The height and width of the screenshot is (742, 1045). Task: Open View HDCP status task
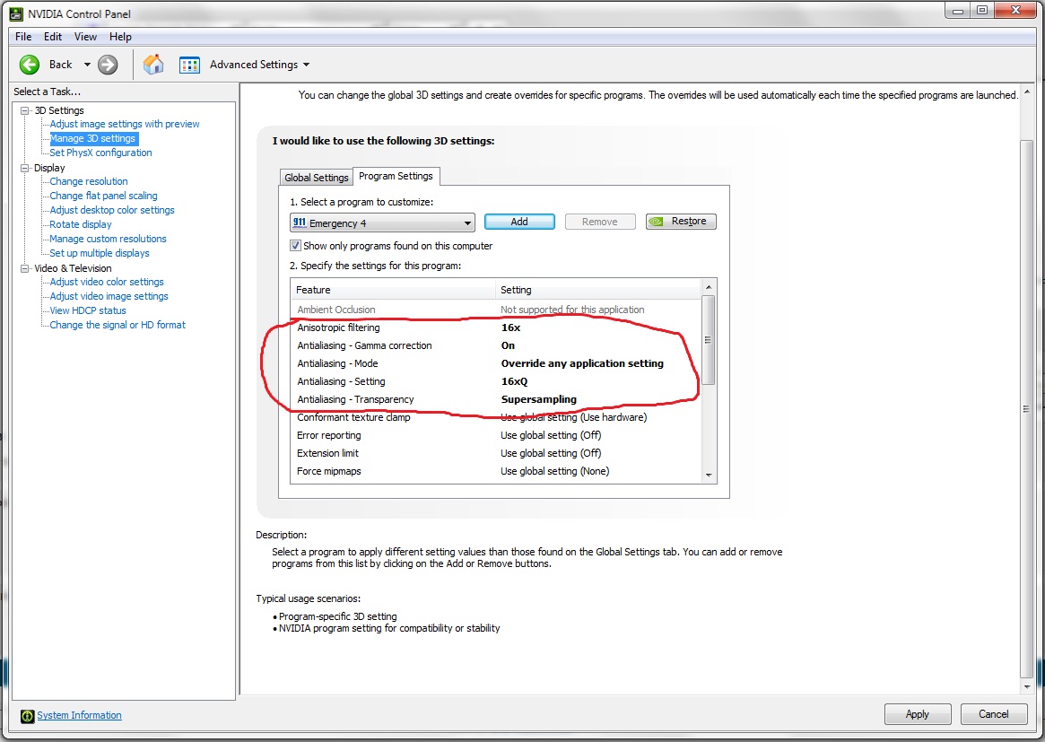click(x=87, y=310)
